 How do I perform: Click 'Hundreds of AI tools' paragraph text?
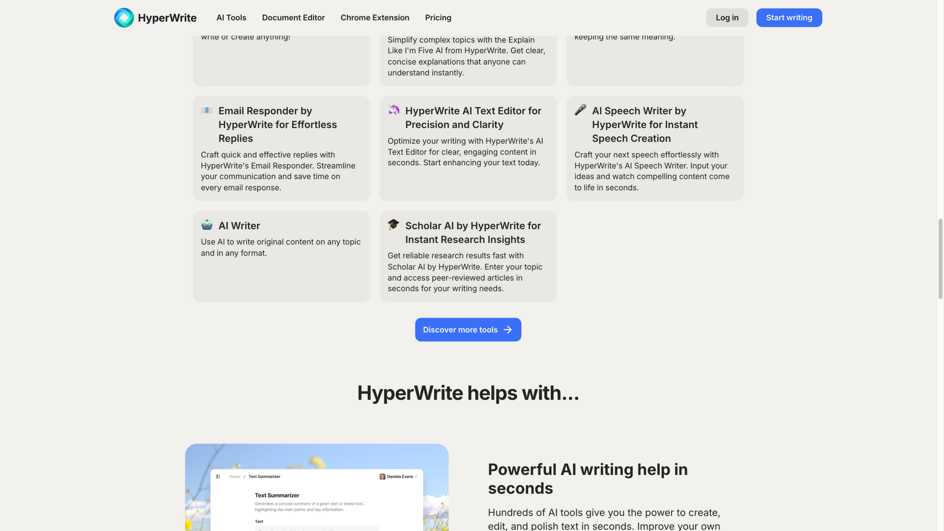[x=604, y=519]
